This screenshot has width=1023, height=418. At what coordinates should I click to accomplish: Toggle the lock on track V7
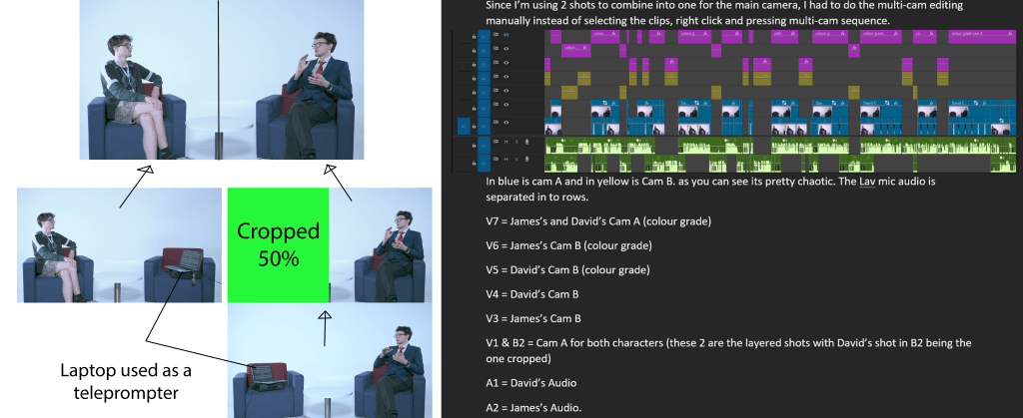[474, 37]
